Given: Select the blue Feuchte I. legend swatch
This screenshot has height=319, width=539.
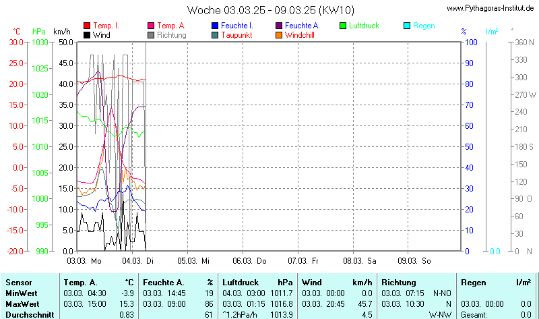Looking at the screenshot, I should point(215,26).
